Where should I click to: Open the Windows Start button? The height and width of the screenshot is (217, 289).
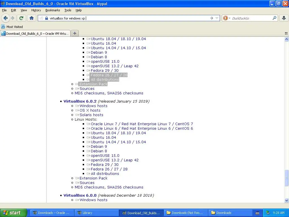pyautogui.click(x=14, y=213)
